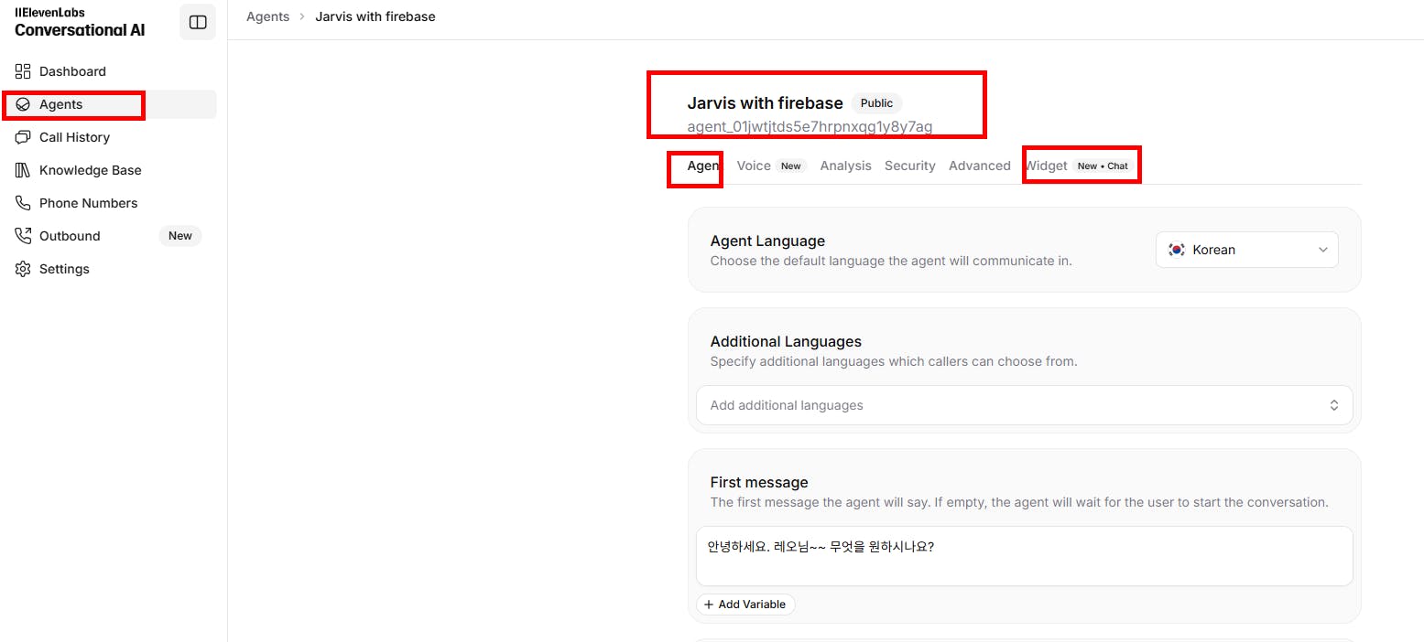Click the Agents breadcrumb link
The width and height of the screenshot is (1424, 642).
[267, 16]
